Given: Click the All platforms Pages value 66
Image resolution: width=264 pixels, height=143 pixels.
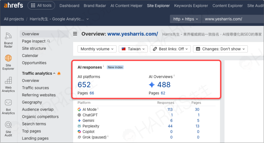Looking at the screenshot, I should tap(92, 93).
